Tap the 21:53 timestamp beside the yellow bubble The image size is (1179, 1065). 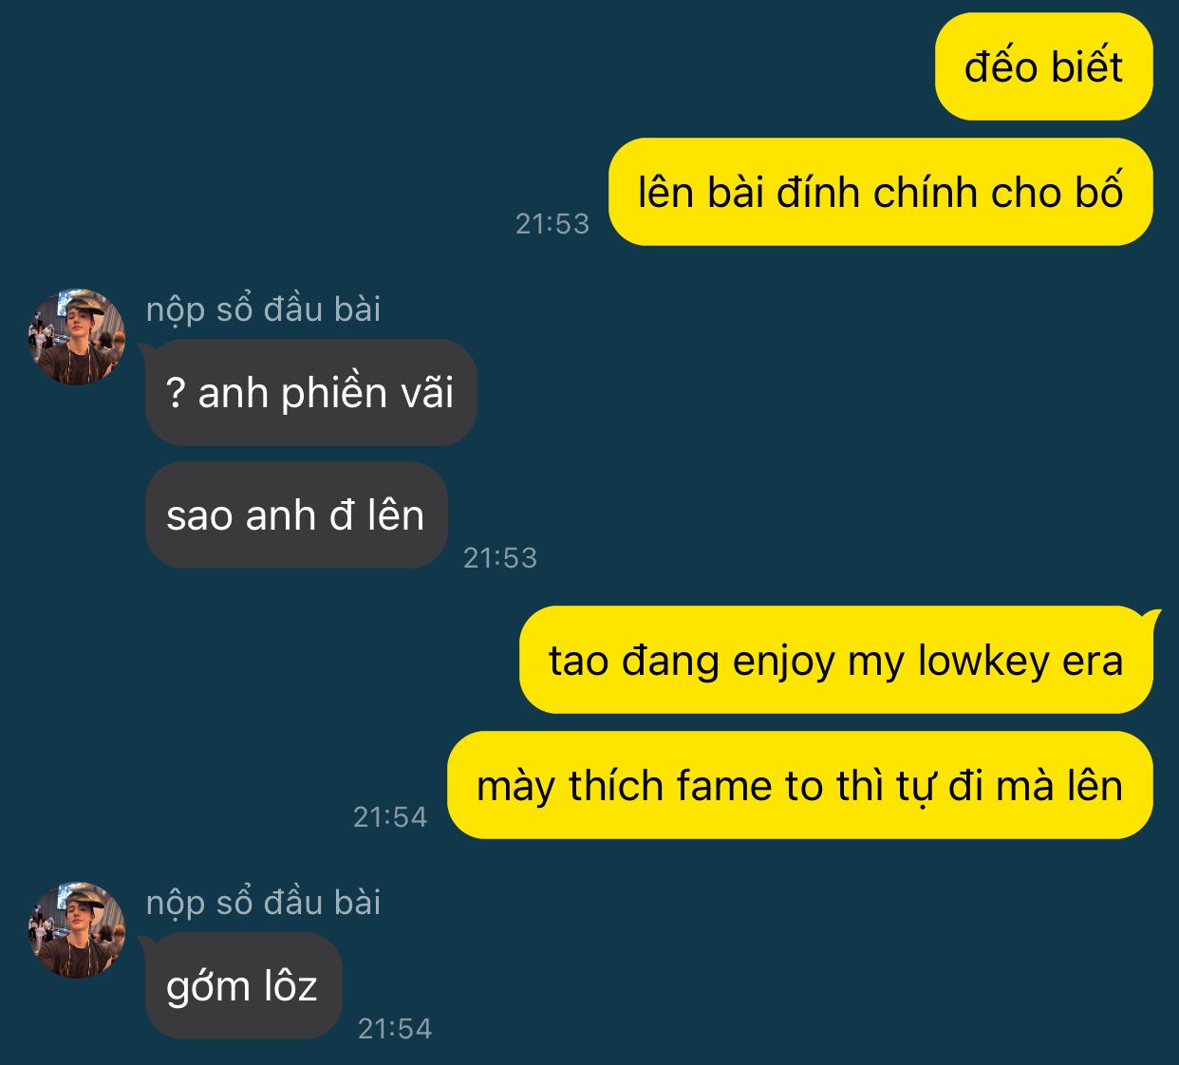coord(552,224)
